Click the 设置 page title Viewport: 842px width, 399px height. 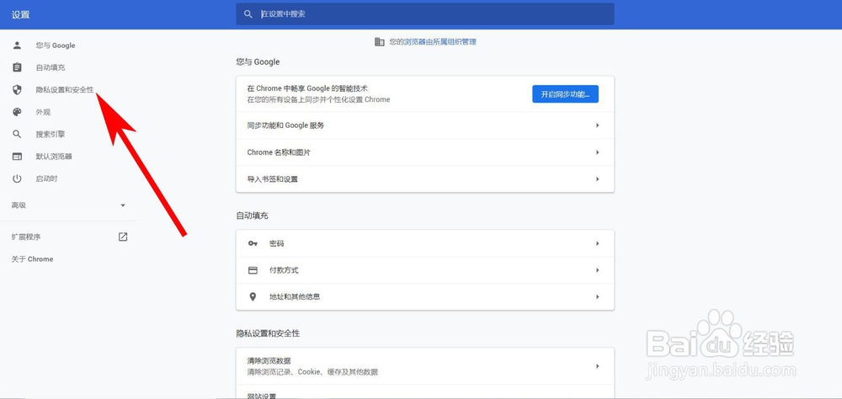[21, 15]
